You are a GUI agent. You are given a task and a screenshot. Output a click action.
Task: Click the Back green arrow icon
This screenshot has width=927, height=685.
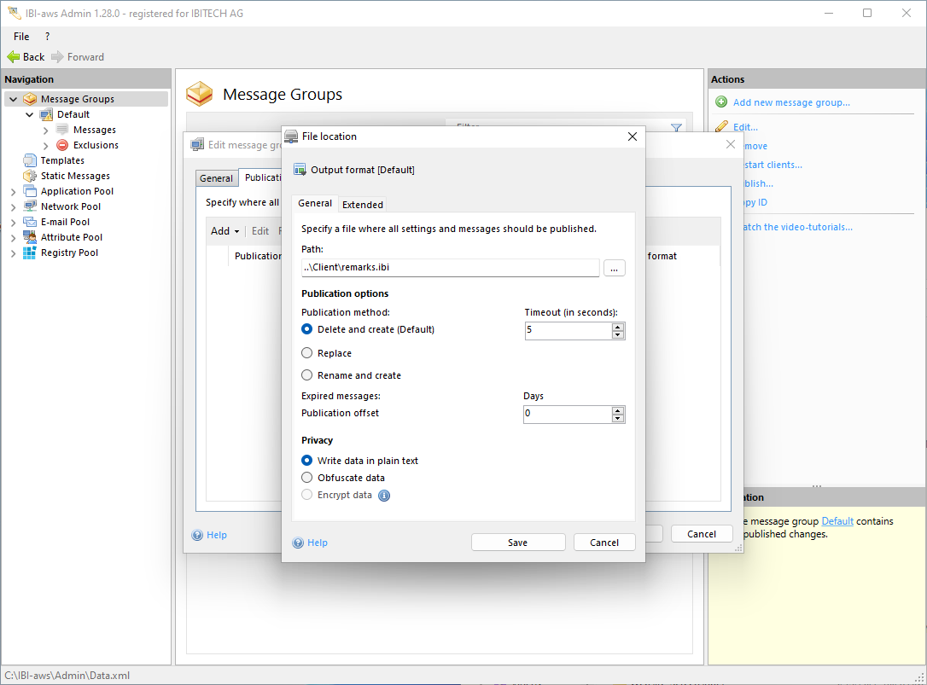point(14,57)
